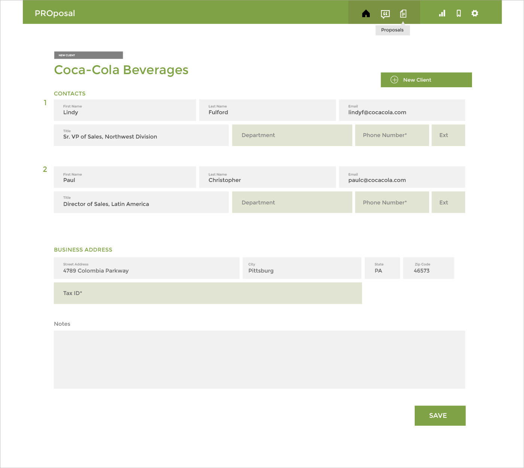Click the State field containing PA
The image size is (524, 468).
(x=382, y=268)
